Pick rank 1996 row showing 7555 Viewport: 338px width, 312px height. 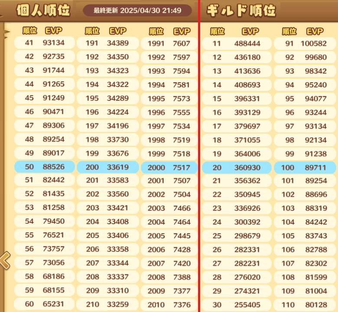tap(169, 113)
